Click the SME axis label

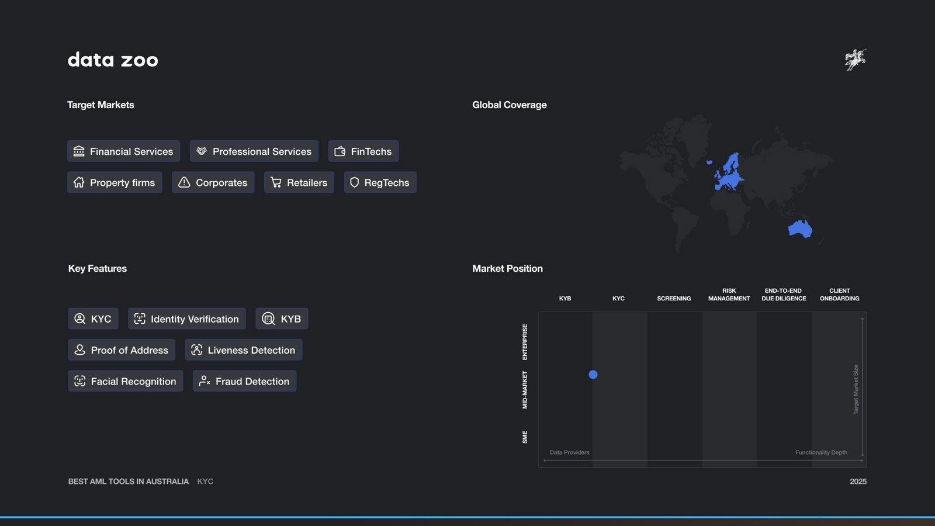(525, 437)
